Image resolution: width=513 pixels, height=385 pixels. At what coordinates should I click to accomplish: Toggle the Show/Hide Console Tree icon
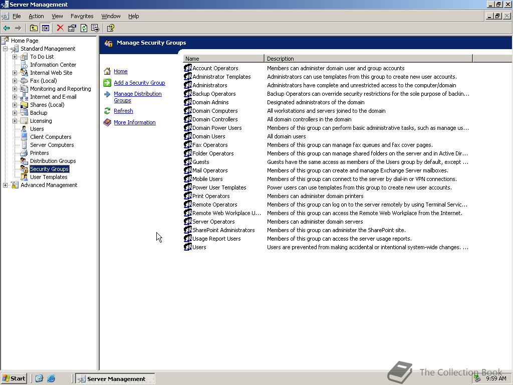[46, 28]
